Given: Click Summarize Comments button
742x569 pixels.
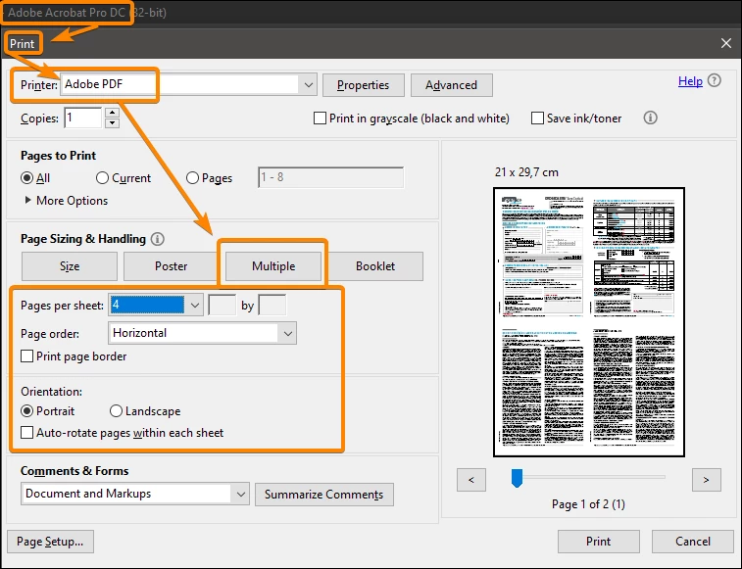Looking at the screenshot, I should (324, 495).
